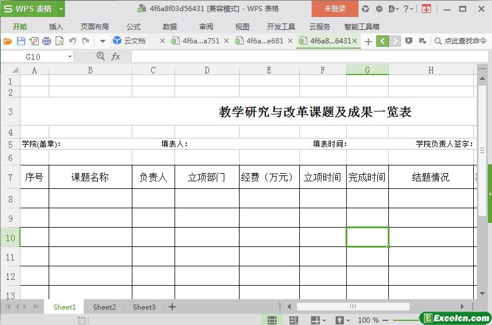Open a new document tab with plus
This screenshot has width=492, height=325.
click(368, 41)
